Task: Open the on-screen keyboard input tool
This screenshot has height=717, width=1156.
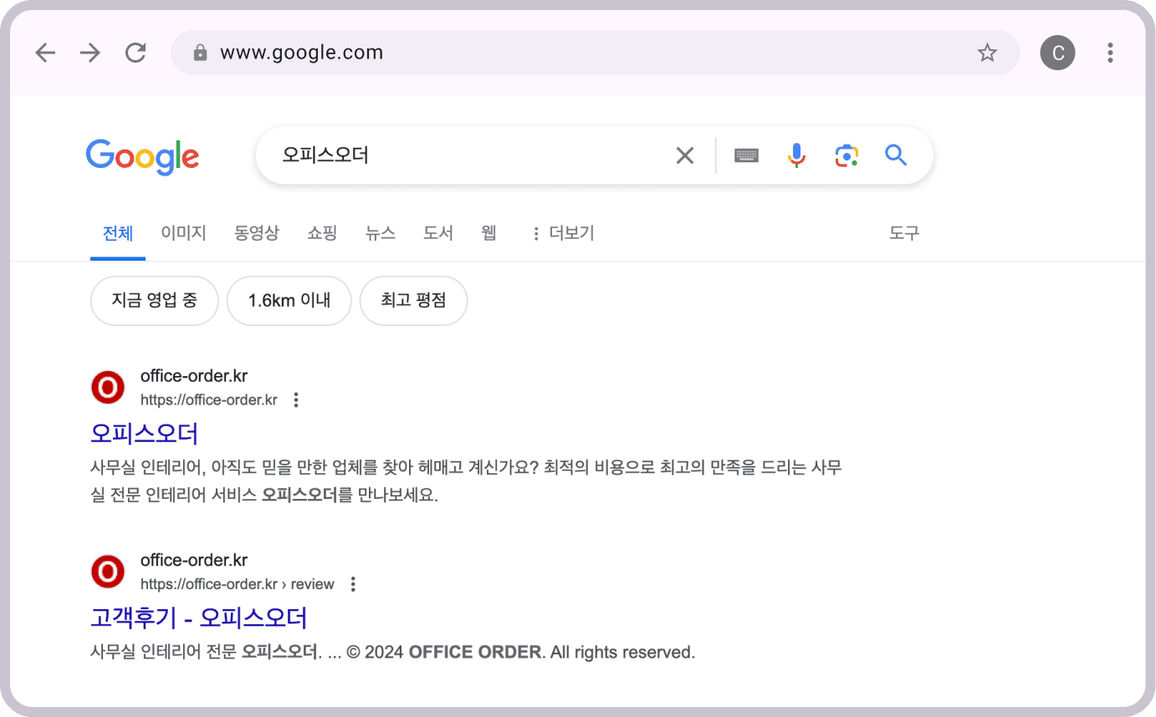Action: pyautogui.click(x=746, y=155)
